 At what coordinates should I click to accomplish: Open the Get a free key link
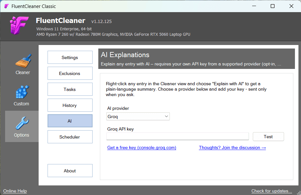142,147
